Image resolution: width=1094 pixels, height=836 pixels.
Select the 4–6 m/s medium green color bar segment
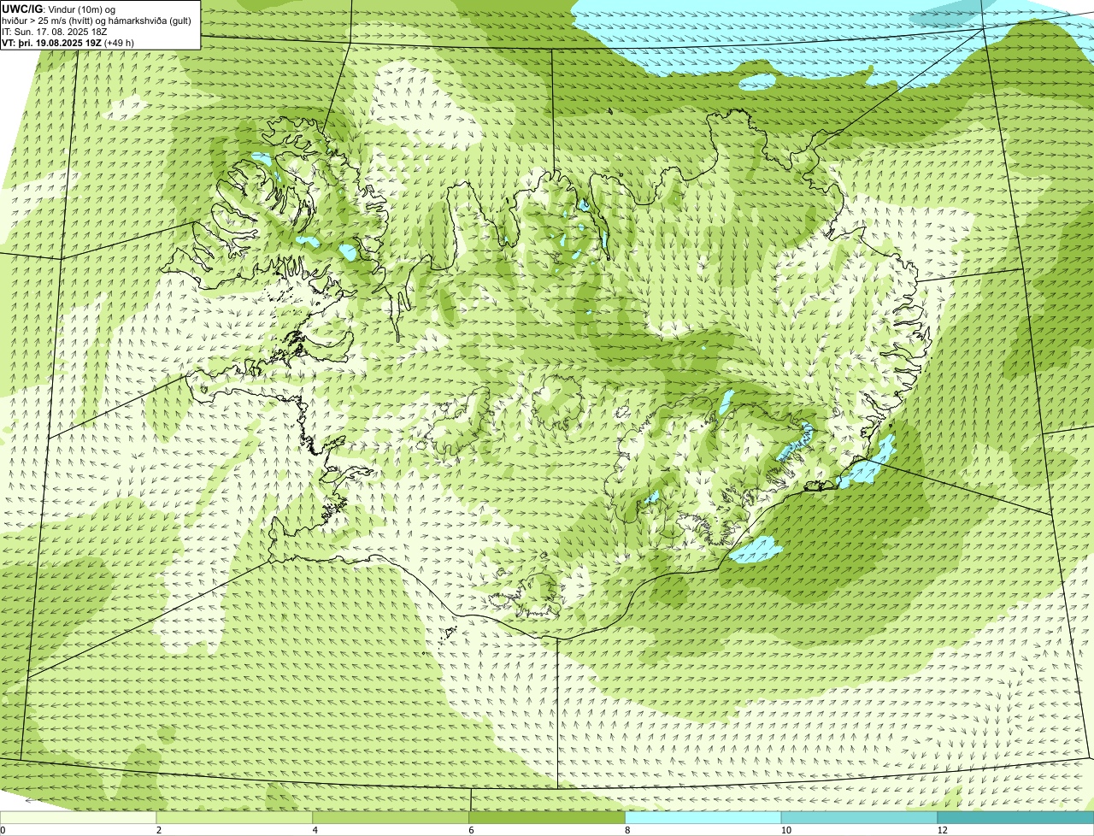[x=391, y=817]
